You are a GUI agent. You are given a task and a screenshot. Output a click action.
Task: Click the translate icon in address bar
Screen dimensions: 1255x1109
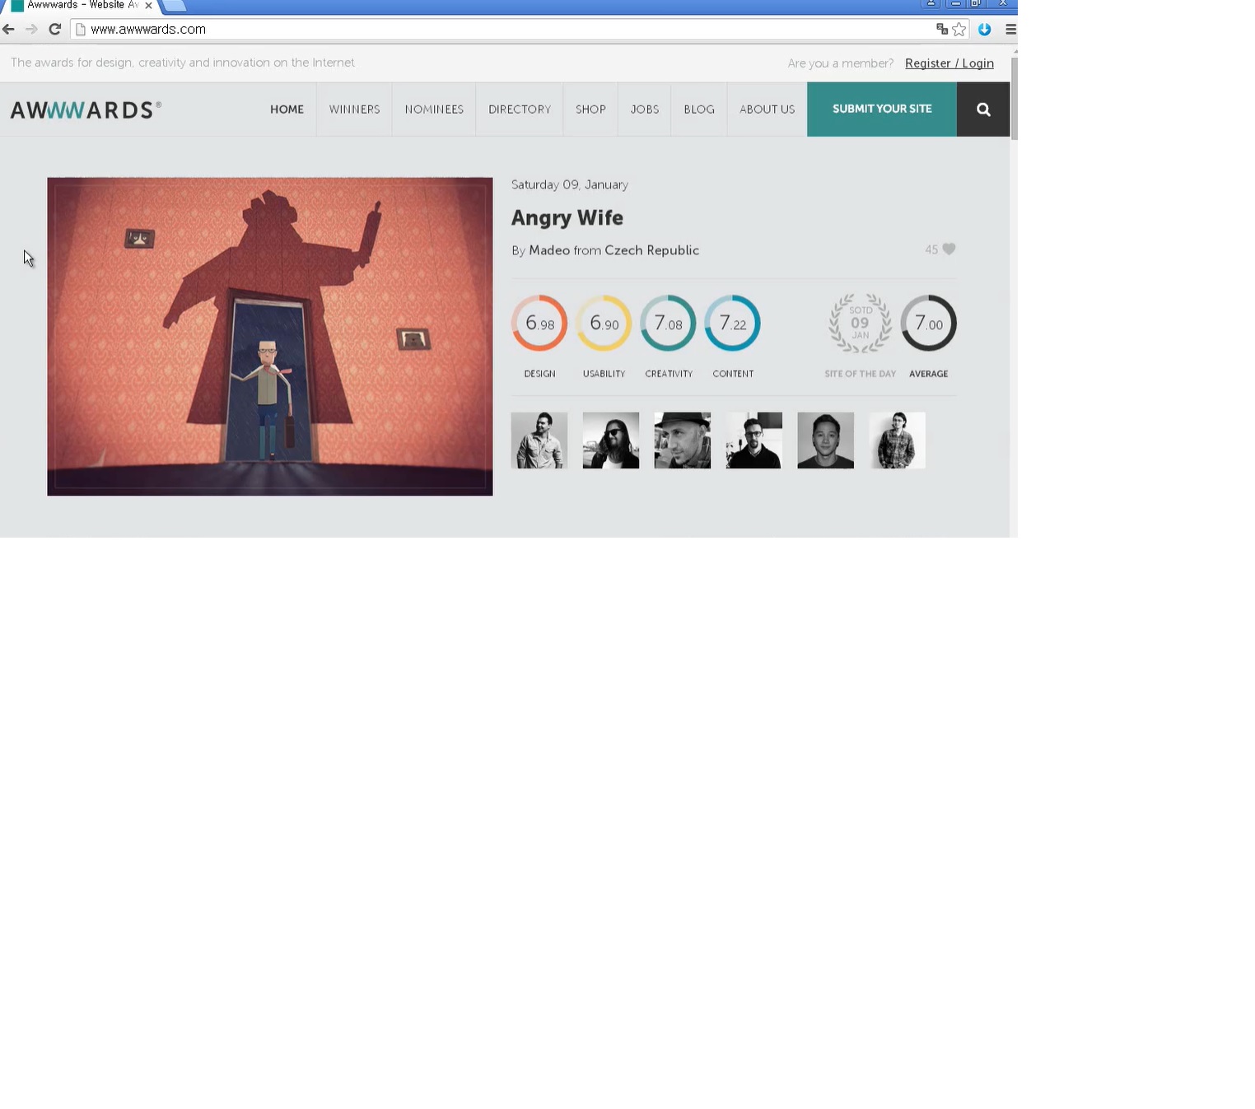click(942, 30)
